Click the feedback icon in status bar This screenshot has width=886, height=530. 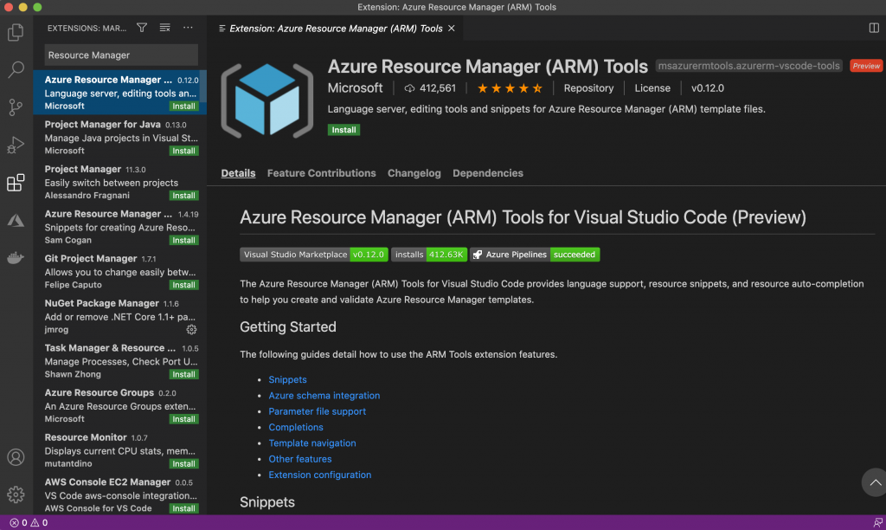click(x=877, y=523)
